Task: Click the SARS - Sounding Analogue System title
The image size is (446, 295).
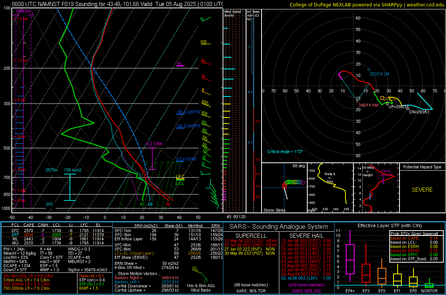Action: tap(279, 227)
